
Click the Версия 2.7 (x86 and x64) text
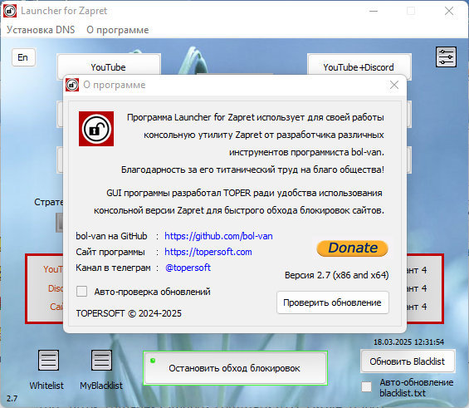click(x=336, y=275)
